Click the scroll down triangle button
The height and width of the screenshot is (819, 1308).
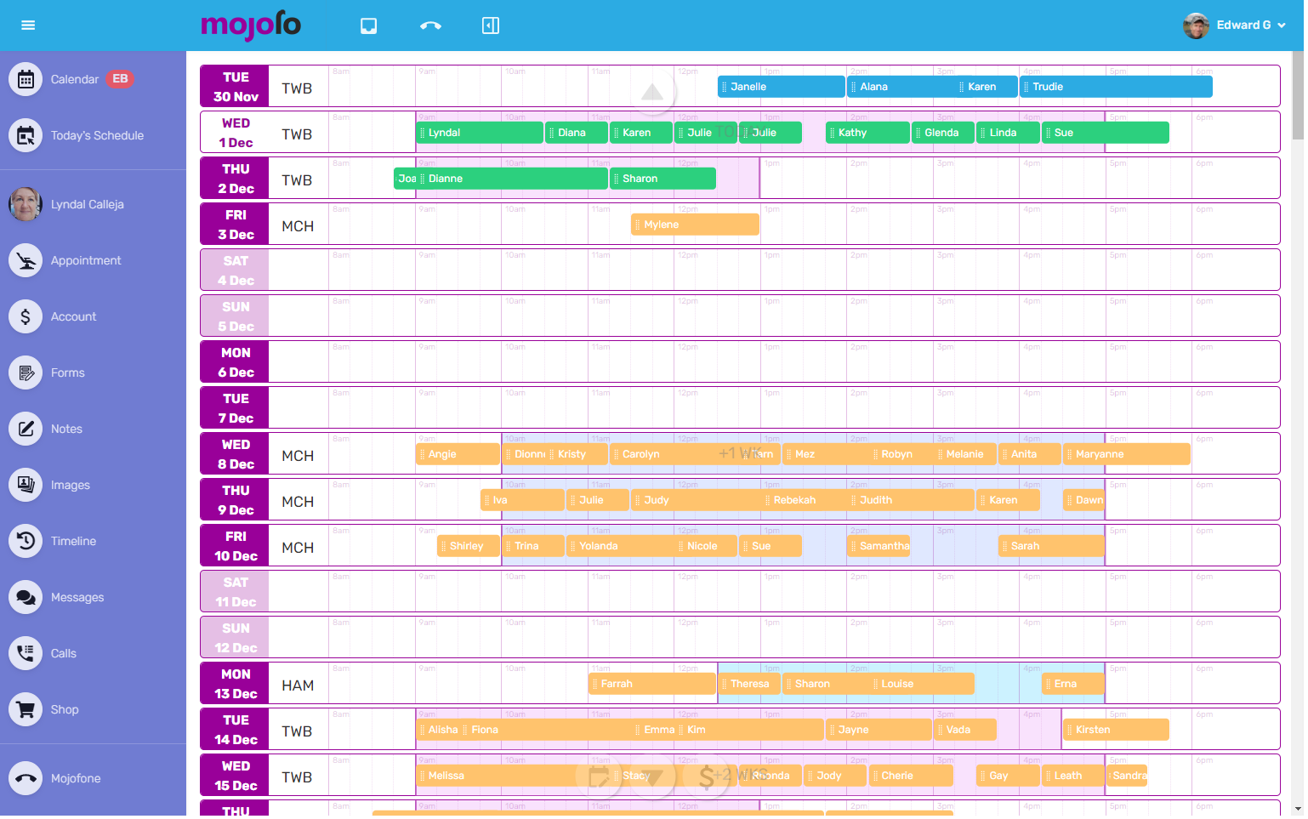point(652,776)
